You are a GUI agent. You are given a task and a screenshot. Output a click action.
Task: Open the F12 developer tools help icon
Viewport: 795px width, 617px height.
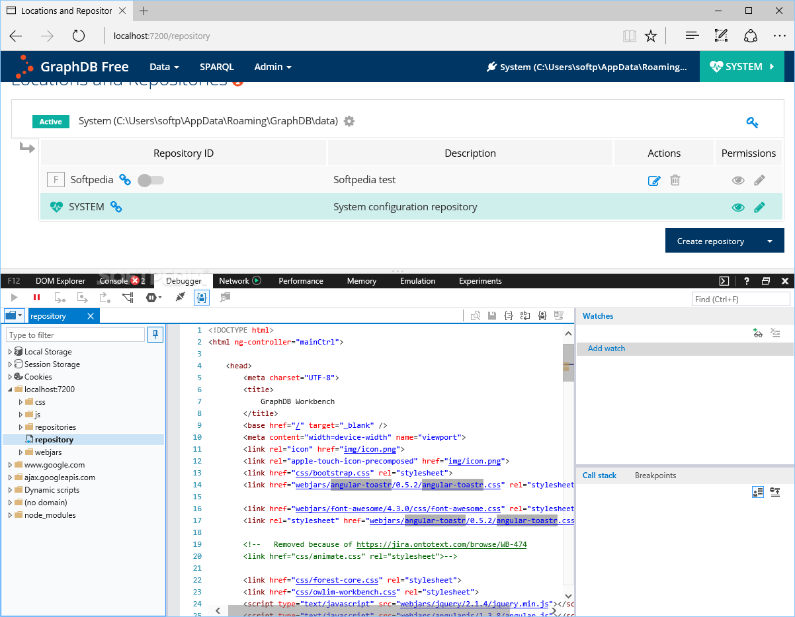click(x=747, y=281)
